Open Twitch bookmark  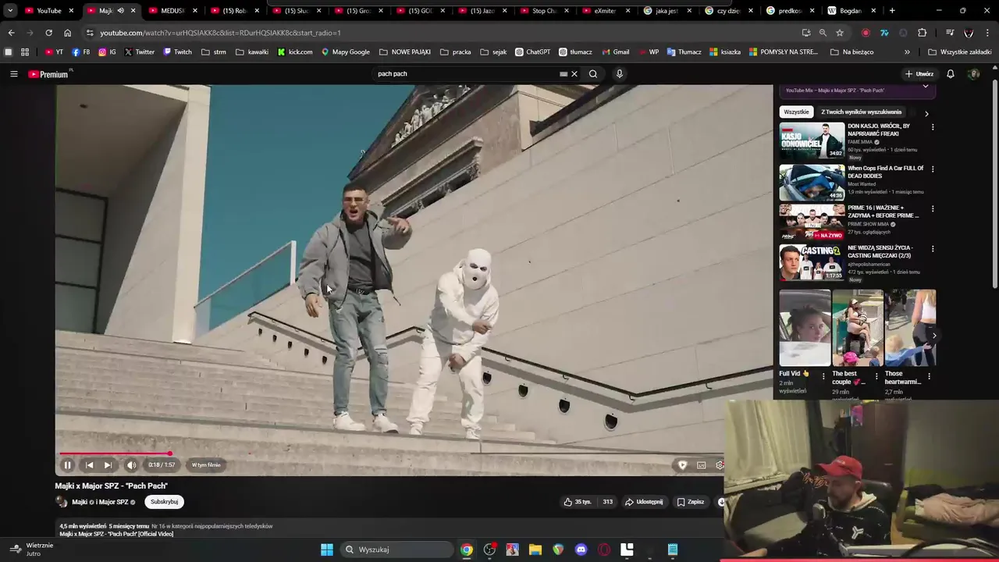point(177,52)
